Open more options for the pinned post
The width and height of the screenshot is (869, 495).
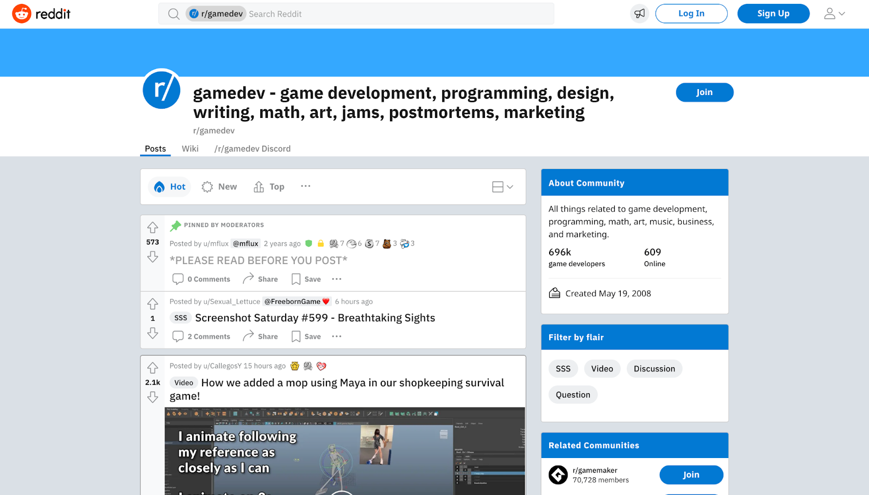tap(337, 279)
